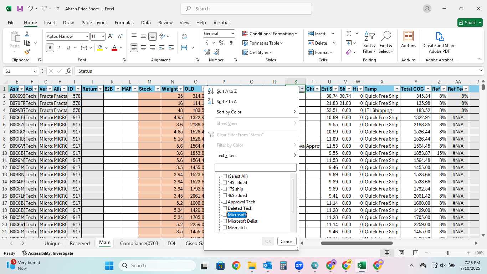
Task: Click the Save icon in title bar
Action: 20,9
